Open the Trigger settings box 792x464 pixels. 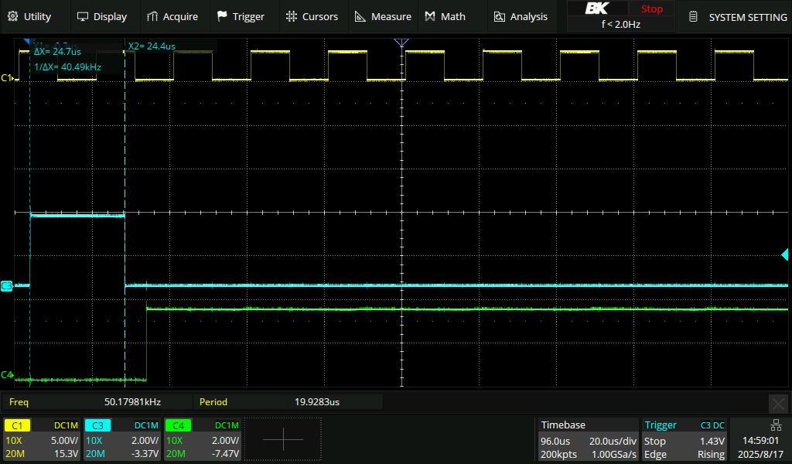(x=684, y=439)
